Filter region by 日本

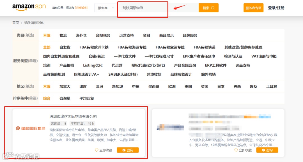pyautogui.click(x=221, y=87)
